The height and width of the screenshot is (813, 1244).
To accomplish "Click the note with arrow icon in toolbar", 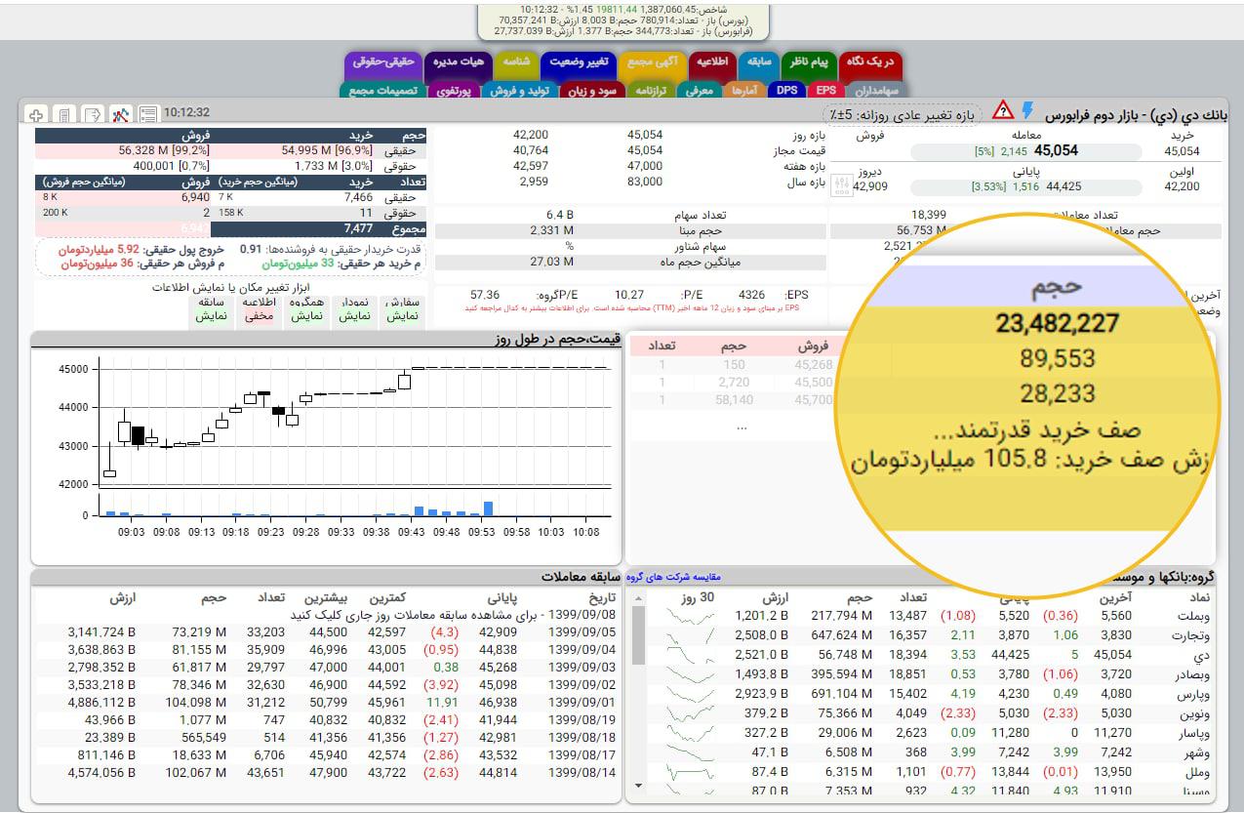I will click(x=92, y=114).
